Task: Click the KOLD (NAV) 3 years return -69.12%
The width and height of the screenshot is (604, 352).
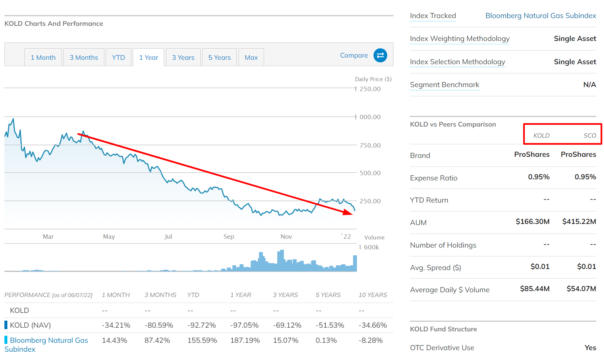Action: pos(287,325)
